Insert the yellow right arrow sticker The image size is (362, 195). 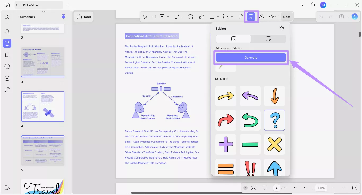point(226,96)
